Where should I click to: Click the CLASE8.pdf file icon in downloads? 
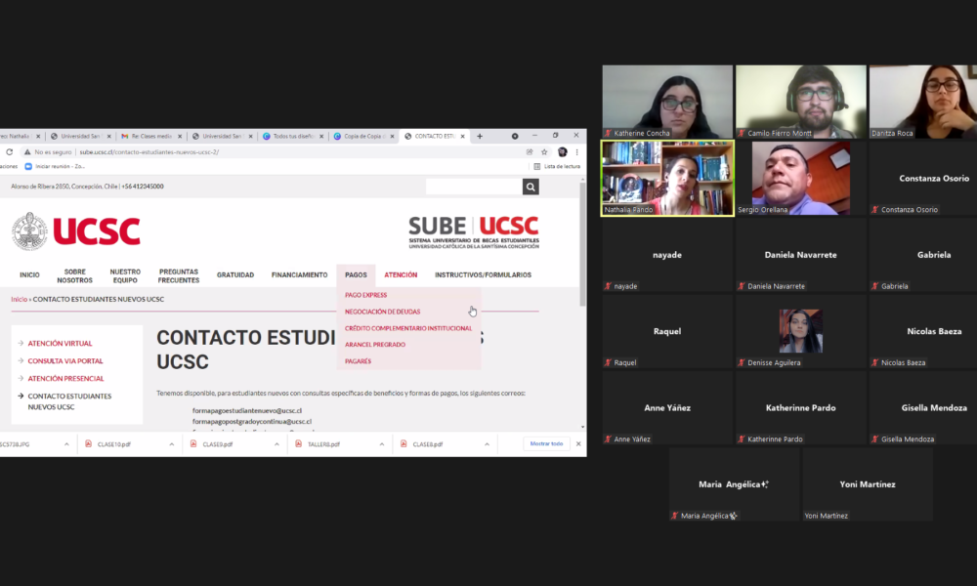click(x=404, y=444)
